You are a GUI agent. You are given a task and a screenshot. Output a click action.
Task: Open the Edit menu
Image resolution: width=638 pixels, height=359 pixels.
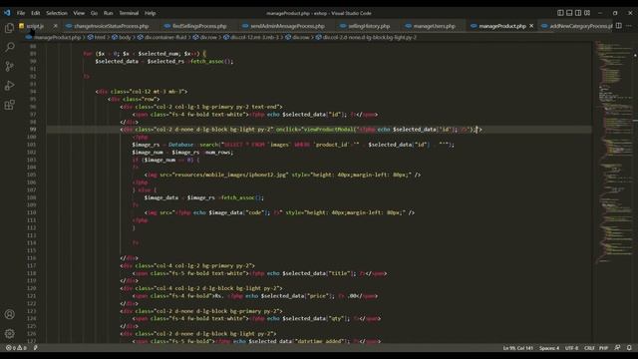pyautogui.click(x=36, y=13)
